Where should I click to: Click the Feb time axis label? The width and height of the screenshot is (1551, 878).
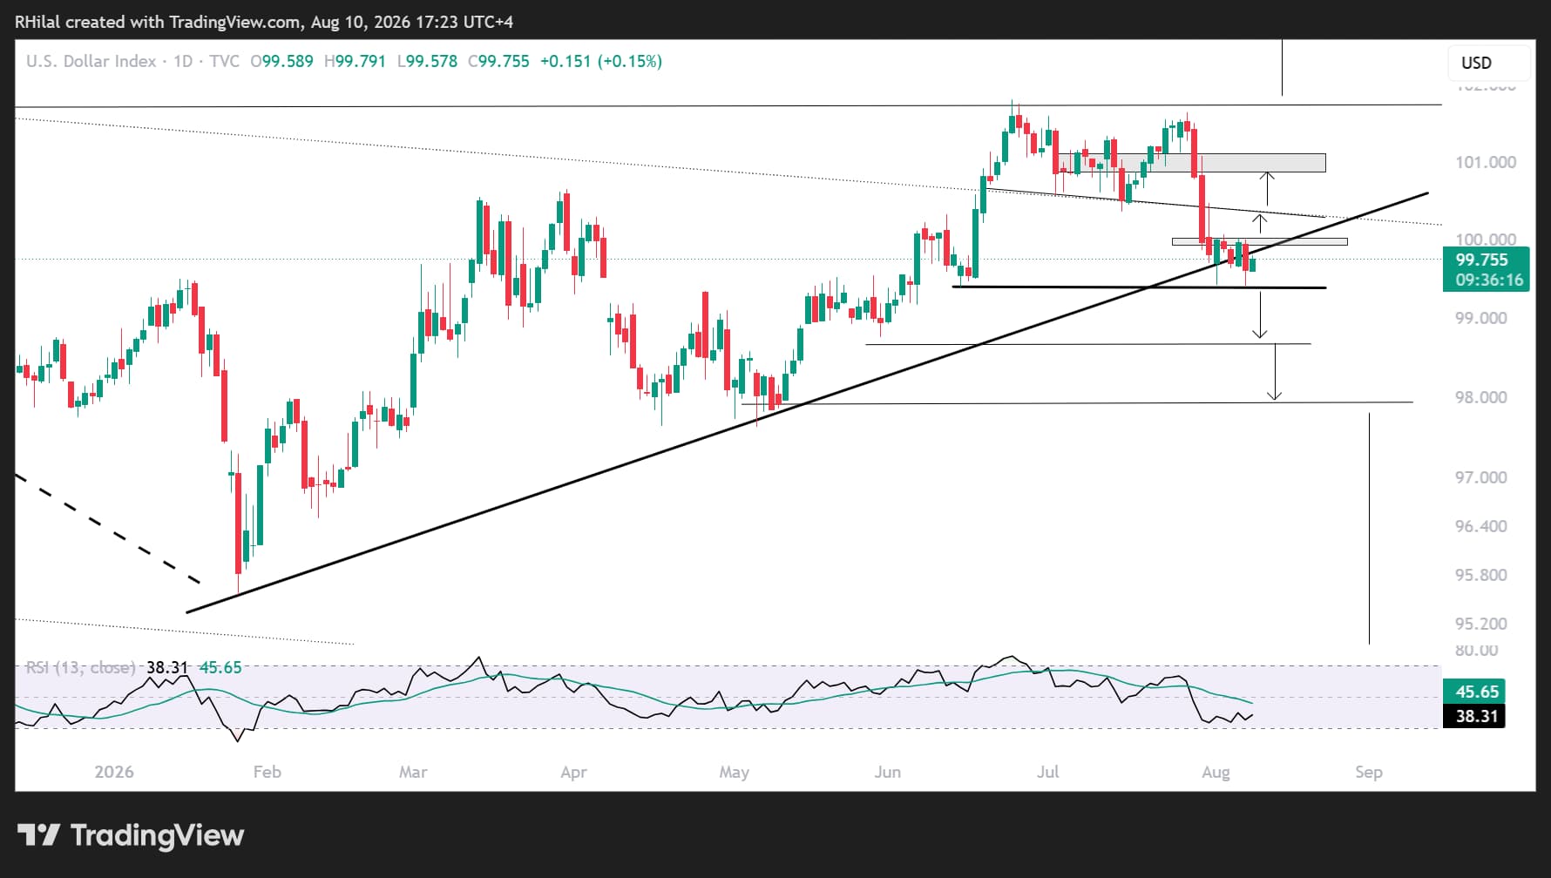tap(268, 772)
